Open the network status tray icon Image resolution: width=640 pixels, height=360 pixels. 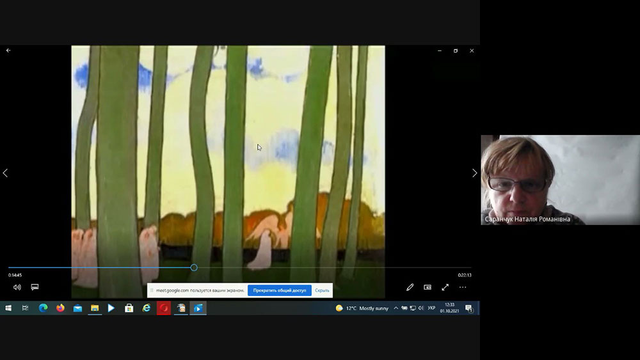click(413, 308)
